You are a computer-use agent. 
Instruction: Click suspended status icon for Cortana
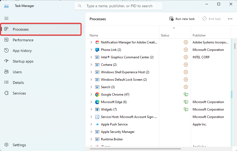coord(186,64)
